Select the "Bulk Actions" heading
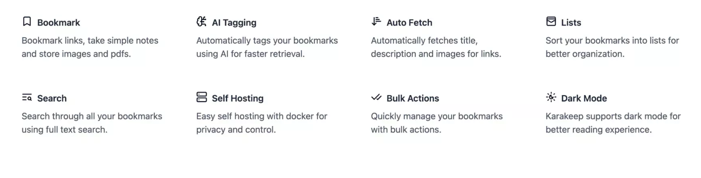The height and width of the screenshot is (178, 701). point(413,98)
